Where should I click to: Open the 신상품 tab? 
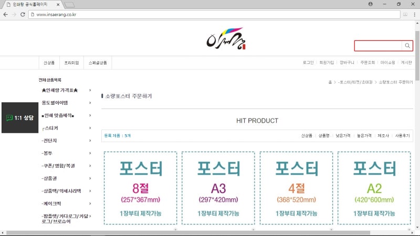(x=49, y=62)
